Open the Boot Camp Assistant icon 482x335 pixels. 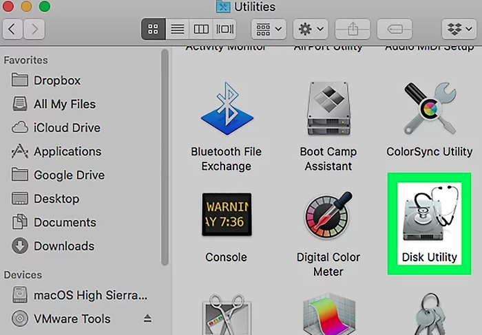coord(328,109)
